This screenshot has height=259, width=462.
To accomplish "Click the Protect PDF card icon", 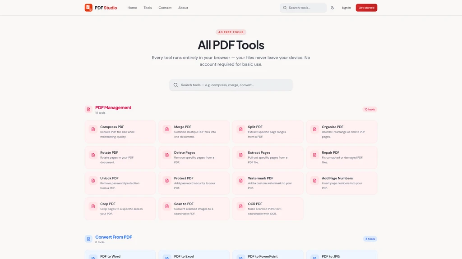I will click(x=167, y=181).
